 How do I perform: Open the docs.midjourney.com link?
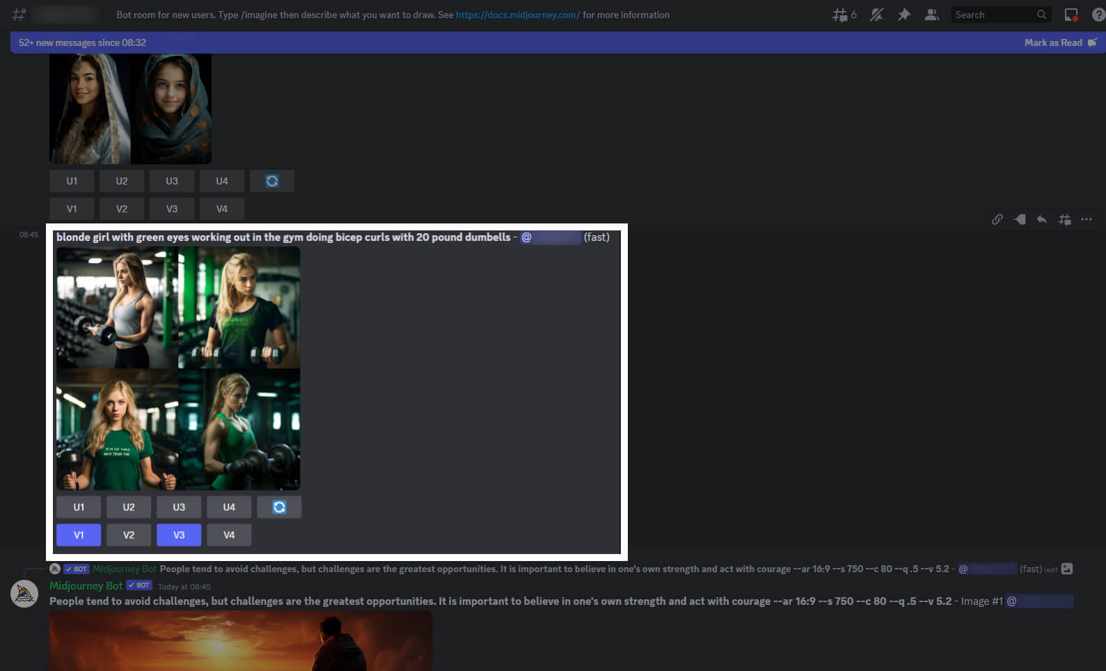[x=517, y=15]
